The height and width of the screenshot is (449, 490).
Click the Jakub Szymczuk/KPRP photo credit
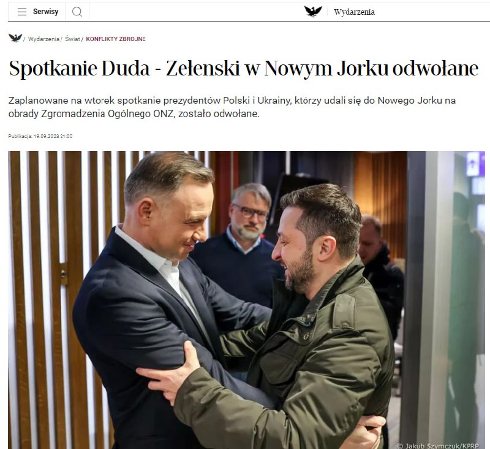(x=437, y=445)
